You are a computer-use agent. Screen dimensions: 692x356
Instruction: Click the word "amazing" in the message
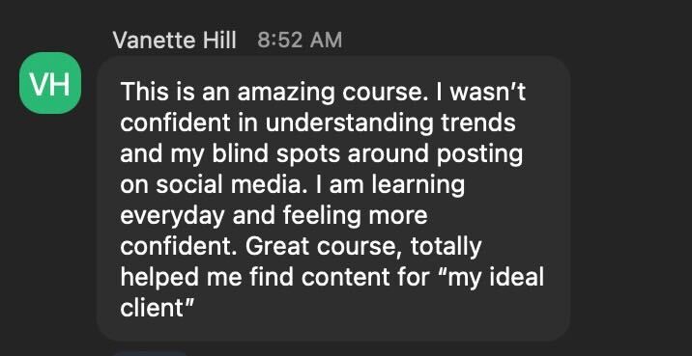(x=286, y=94)
